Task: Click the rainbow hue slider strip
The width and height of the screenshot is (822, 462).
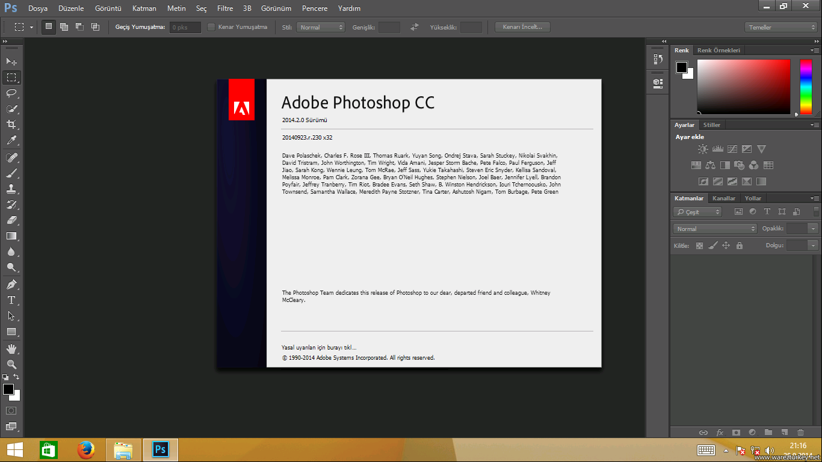Action: click(805, 87)
